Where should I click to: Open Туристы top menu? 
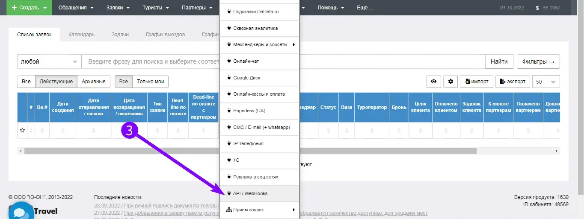pyautogui.click(x=155, y=8)
